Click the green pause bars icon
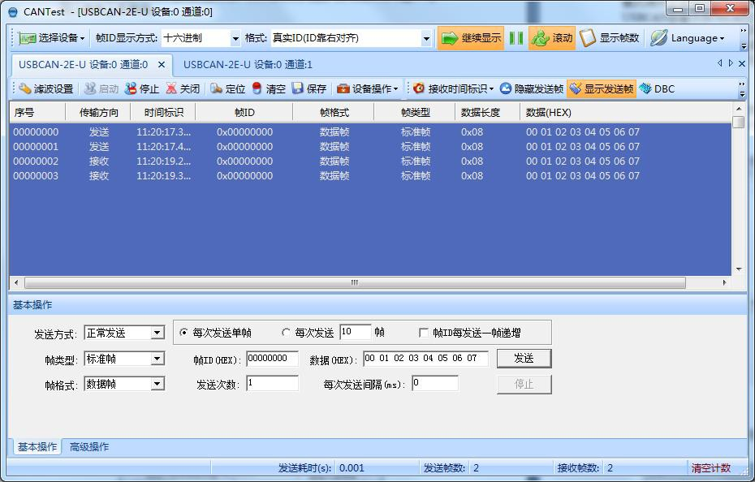This screenshot has height=482, width=755. tap(516, 38)
